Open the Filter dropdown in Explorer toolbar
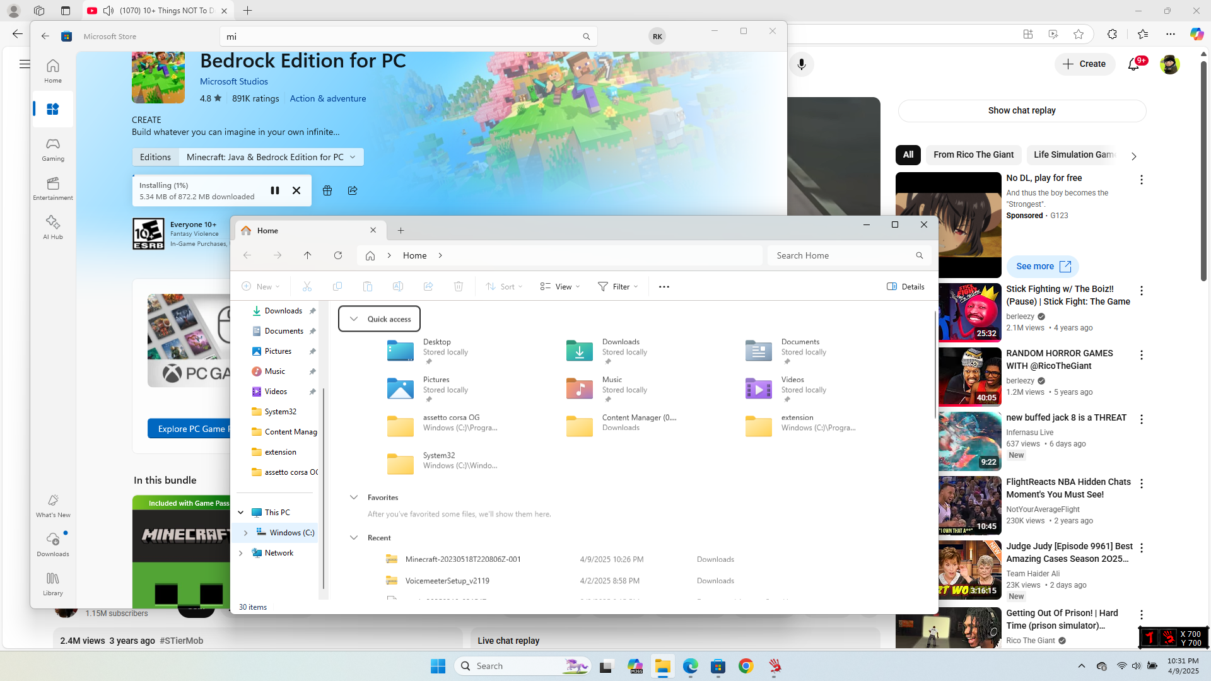Image resolution: width=1211 pixels, height=681 pixels. pyautogui.click(x=617, y=286)
